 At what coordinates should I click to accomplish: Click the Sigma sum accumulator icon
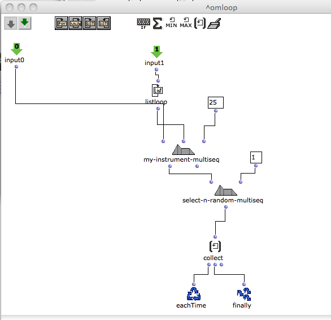158,23
